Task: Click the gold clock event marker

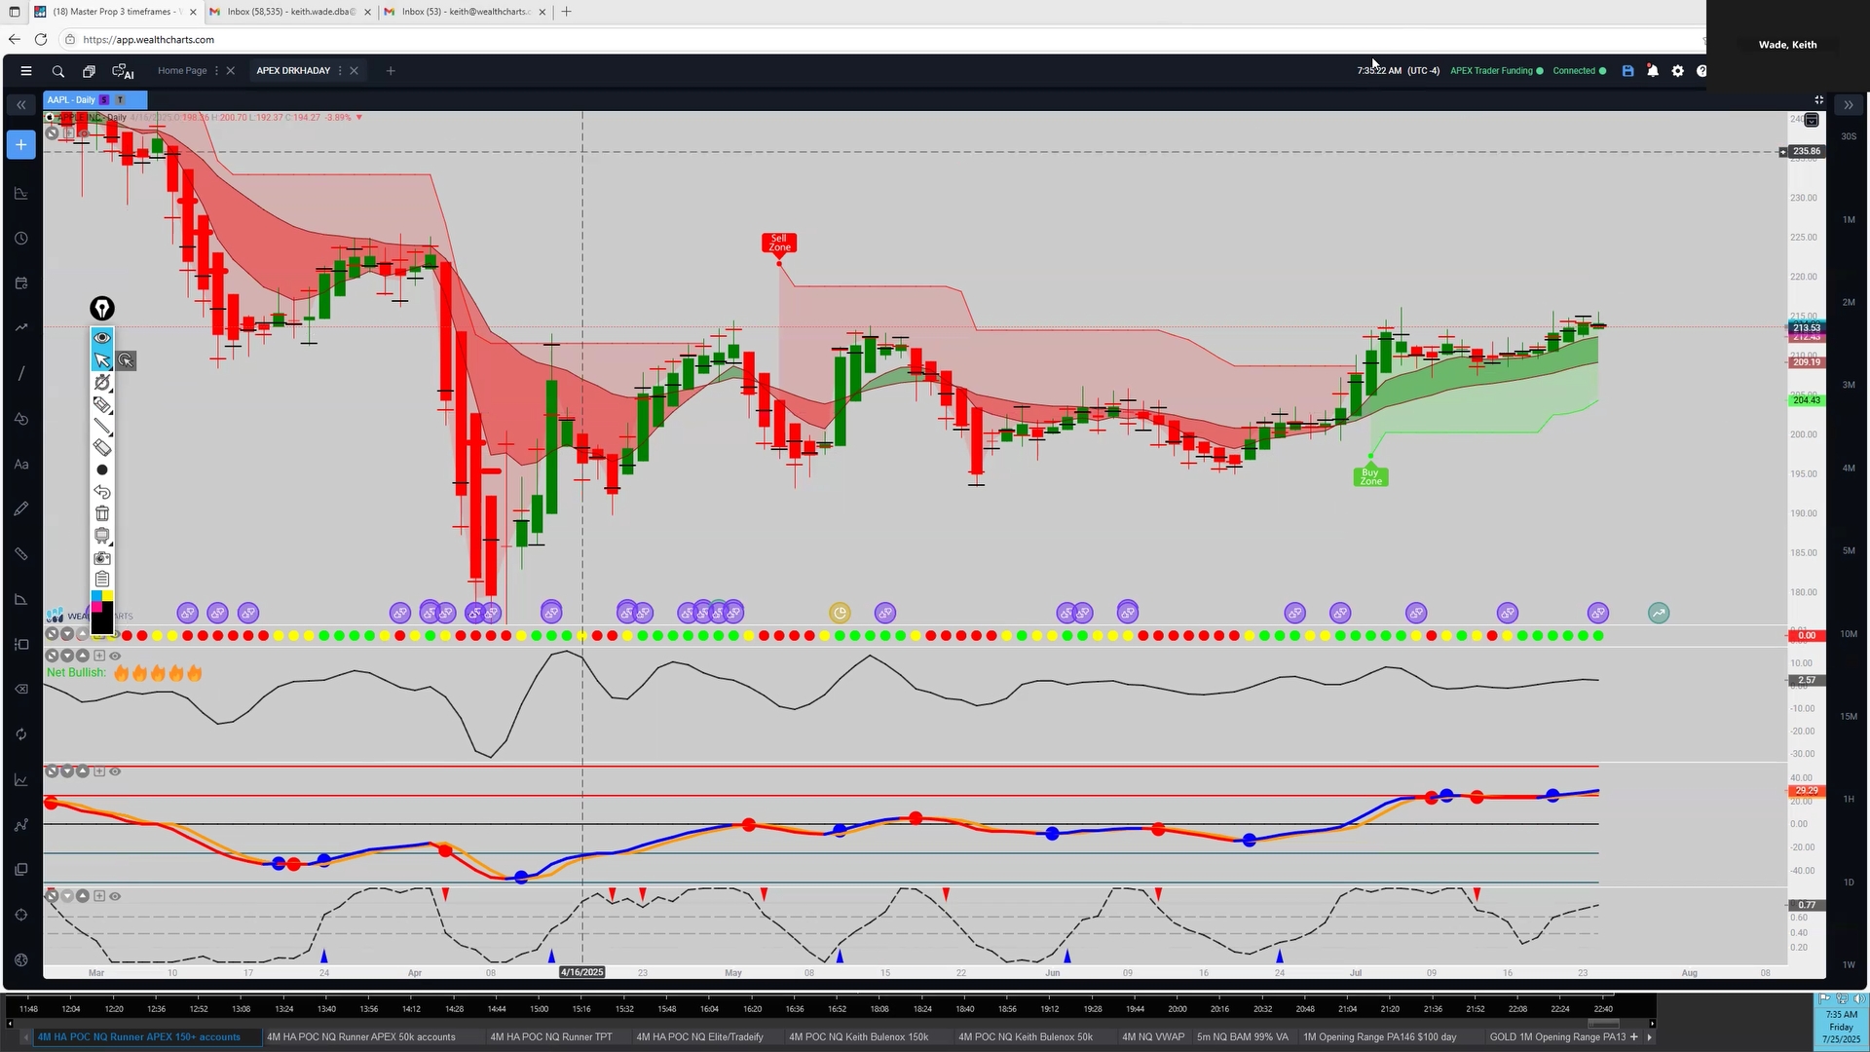Action: [840, 613]
